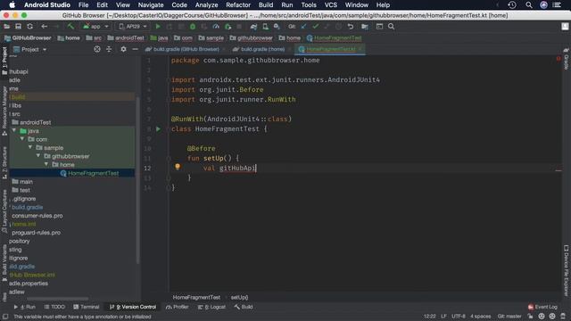This screenshot has width=571, height=321.
Task: Click the red error indicator atop editor
Action: point(559,59)
